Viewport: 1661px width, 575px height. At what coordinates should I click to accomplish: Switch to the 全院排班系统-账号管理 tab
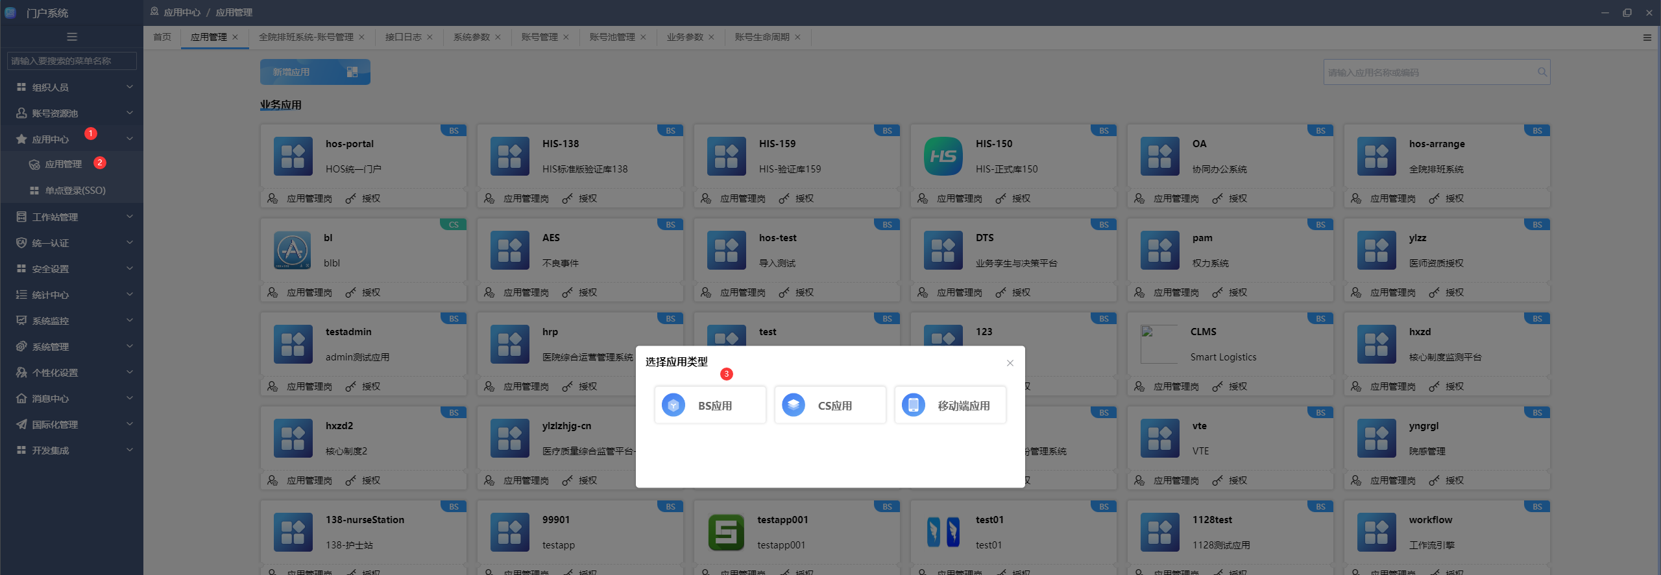tap(306, 37)
